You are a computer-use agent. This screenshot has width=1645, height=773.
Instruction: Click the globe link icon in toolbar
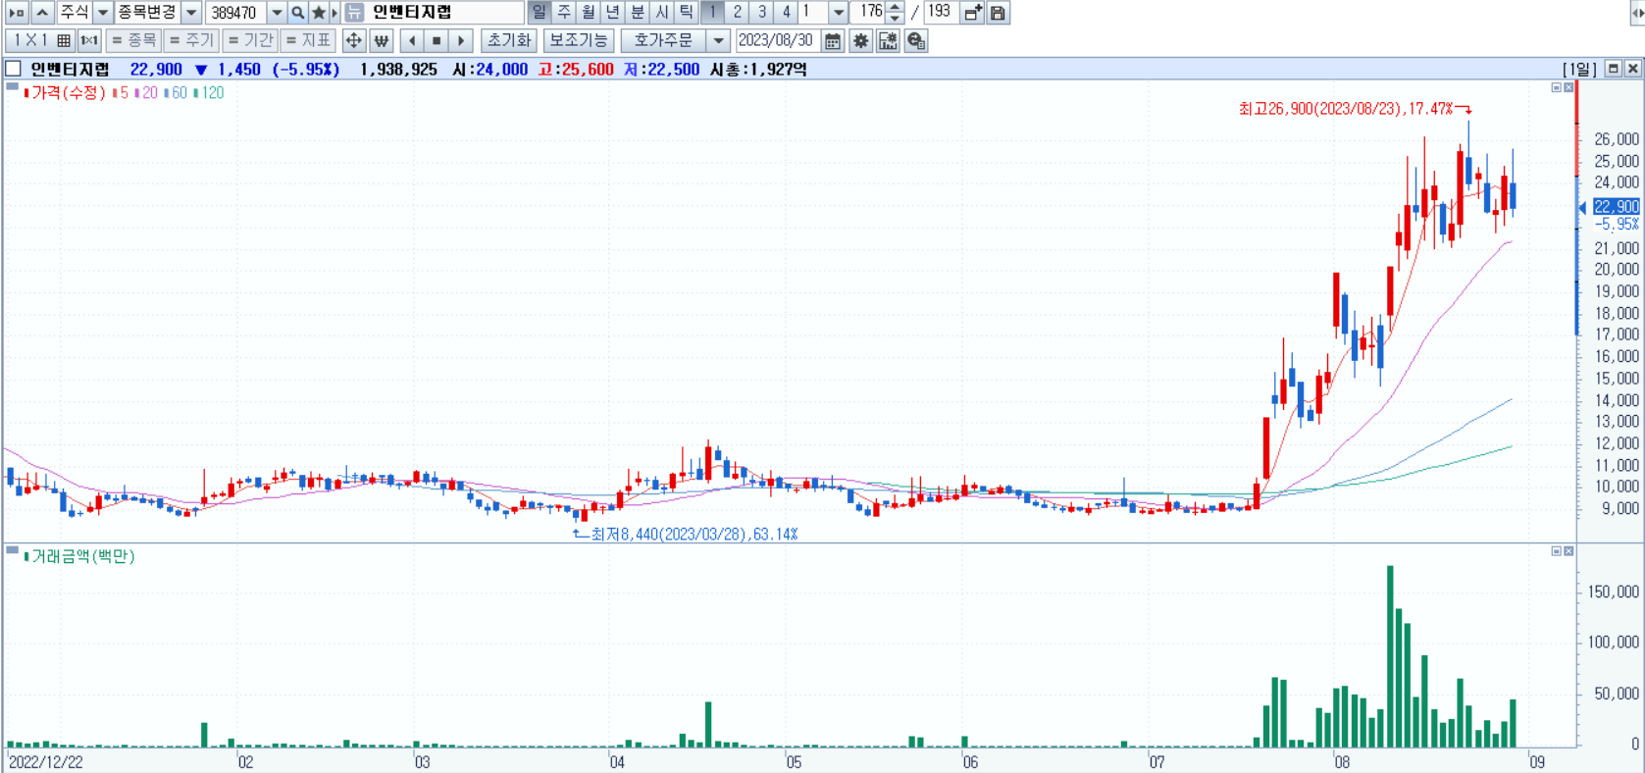pos(916,40)
